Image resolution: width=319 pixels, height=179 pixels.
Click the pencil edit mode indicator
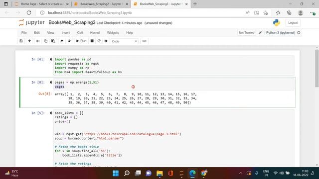click(260, 32)
